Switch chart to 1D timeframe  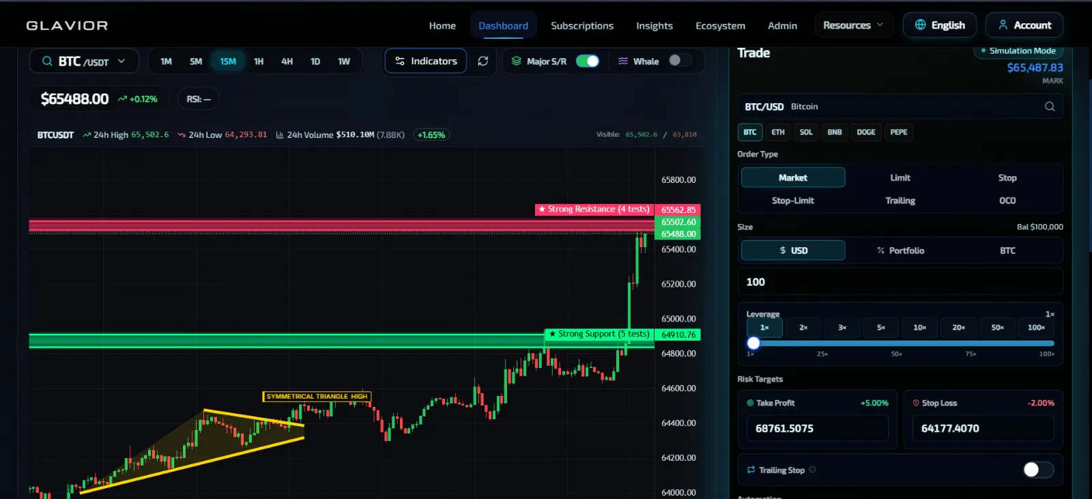point(315,61)
